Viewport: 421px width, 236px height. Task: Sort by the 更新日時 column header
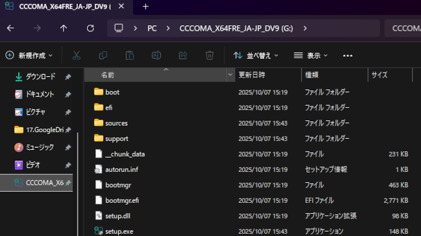(x=252, y=75)
